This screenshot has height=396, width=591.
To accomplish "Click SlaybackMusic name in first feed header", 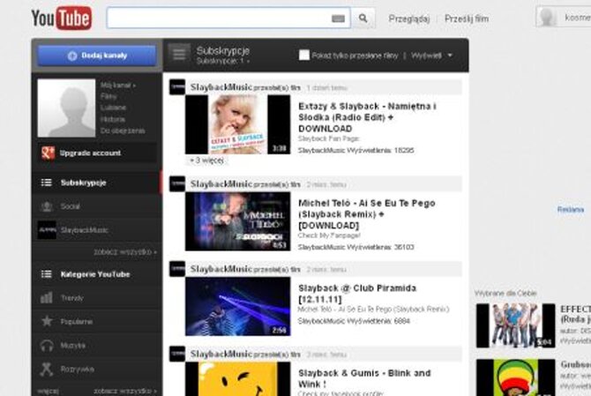I will [x=221, y=87].
